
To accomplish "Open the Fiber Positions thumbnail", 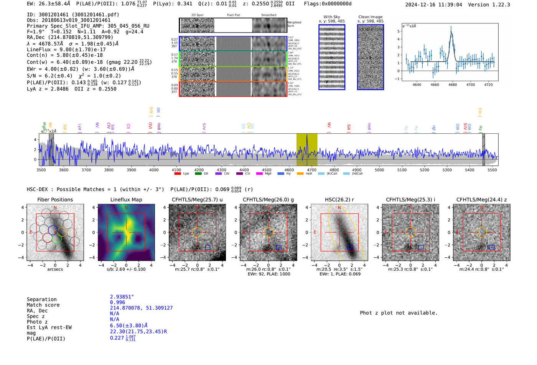I will (55, 232).
